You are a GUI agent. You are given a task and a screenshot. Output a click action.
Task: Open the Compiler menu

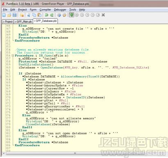(x=45, y=9)
